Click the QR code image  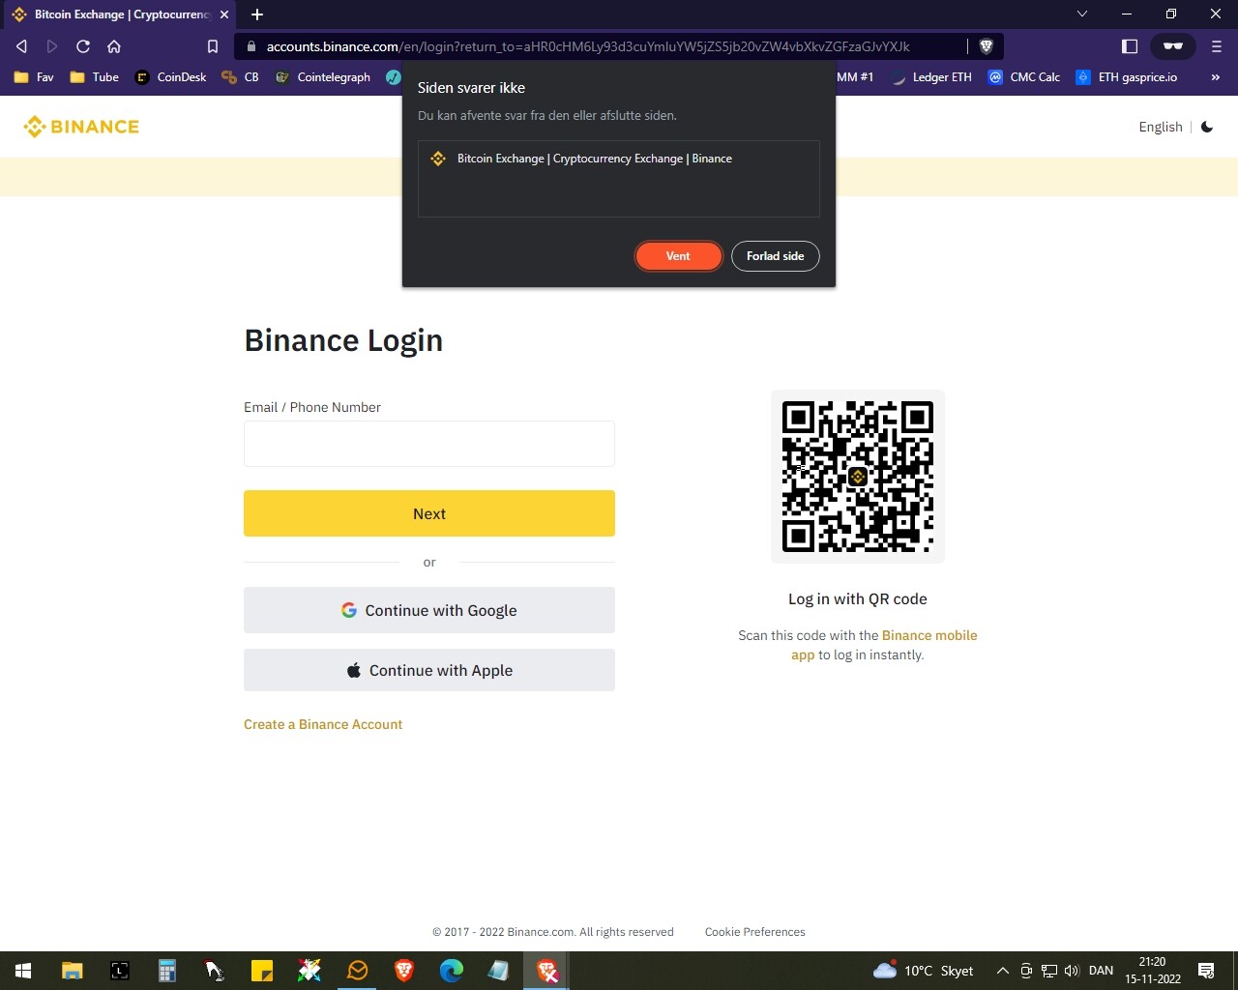[858, 477]
